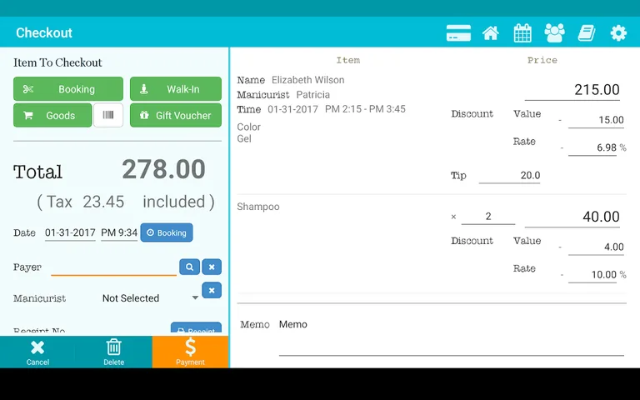Image resolution: width=640 pixels, height=400 pixels.
Task: Cancel the checkout
Action: (x=37, y=352)
